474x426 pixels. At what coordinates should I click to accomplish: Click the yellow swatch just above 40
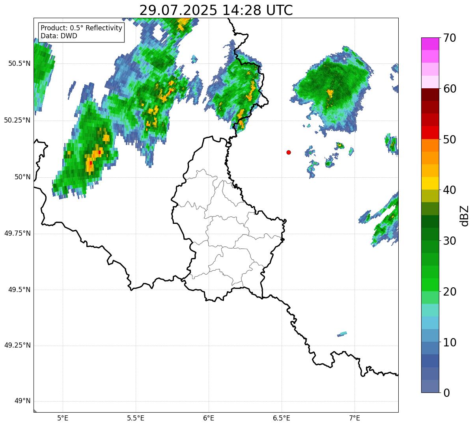point(430,184)
